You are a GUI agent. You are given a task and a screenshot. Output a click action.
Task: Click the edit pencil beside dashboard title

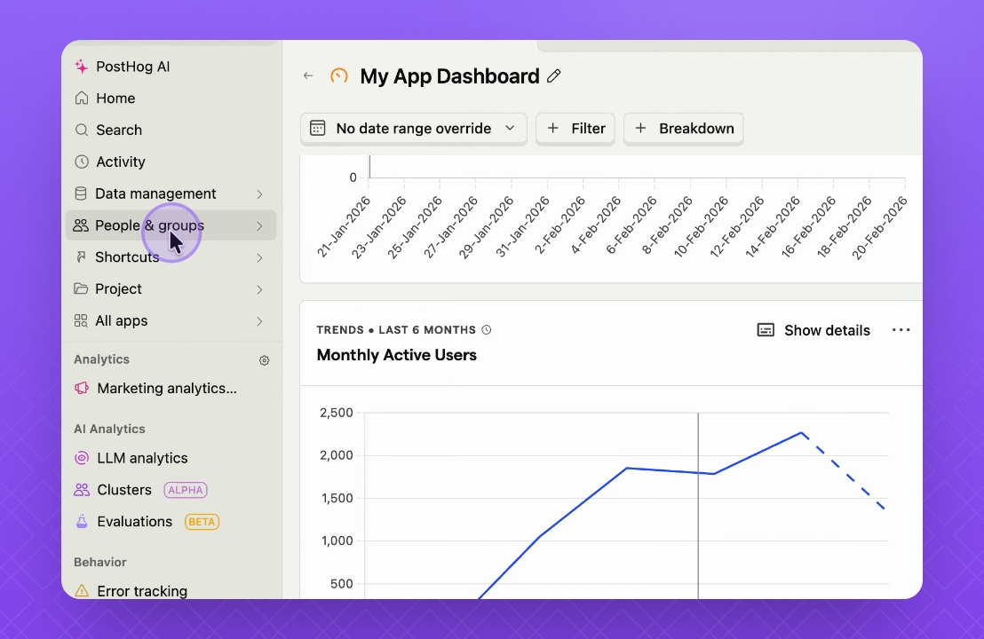[x=553, y=76]
